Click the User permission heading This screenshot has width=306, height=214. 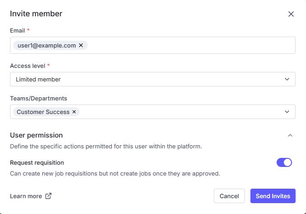[36, 135]
